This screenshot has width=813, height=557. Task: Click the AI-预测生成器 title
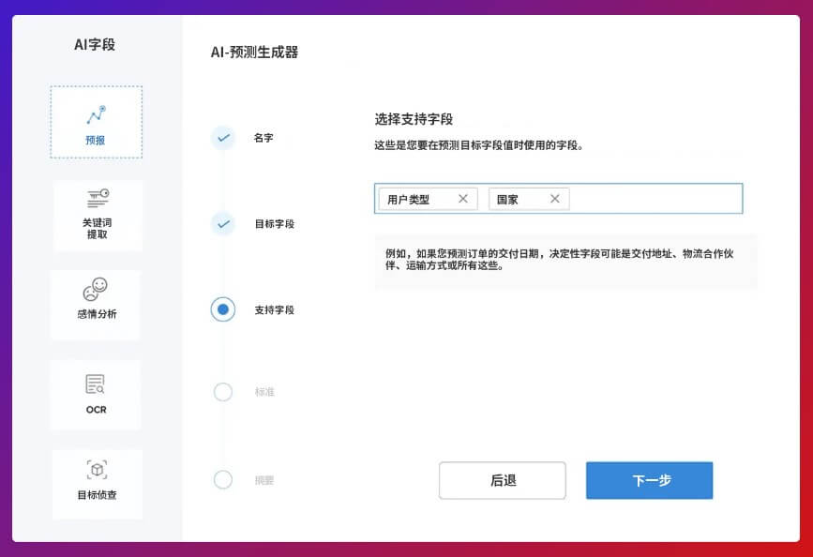(x=254, y=53)
